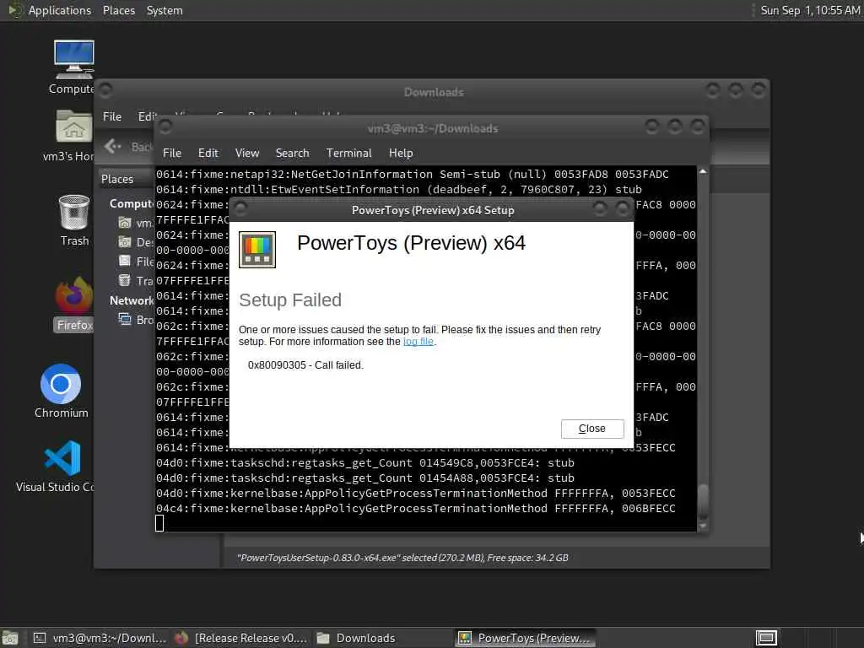Click the terminal line with regtasks_get_Count 014549C8

364,463
